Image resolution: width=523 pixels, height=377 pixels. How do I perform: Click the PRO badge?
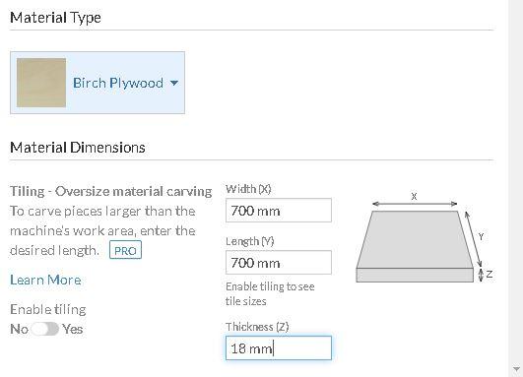pos(125,250)
